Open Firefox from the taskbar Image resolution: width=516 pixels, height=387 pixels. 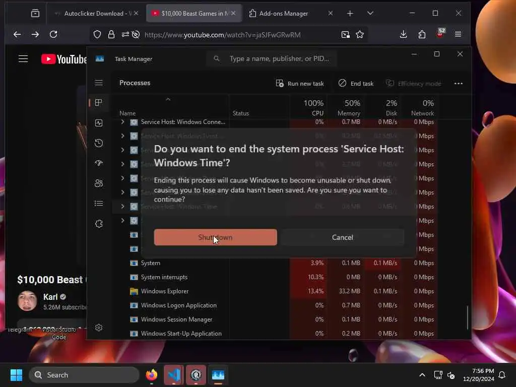pos(151,375)
